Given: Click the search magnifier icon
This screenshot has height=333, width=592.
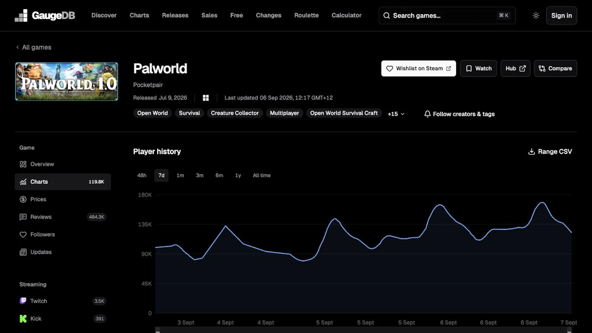Looking at the screenshot, I should coord(387,16).
